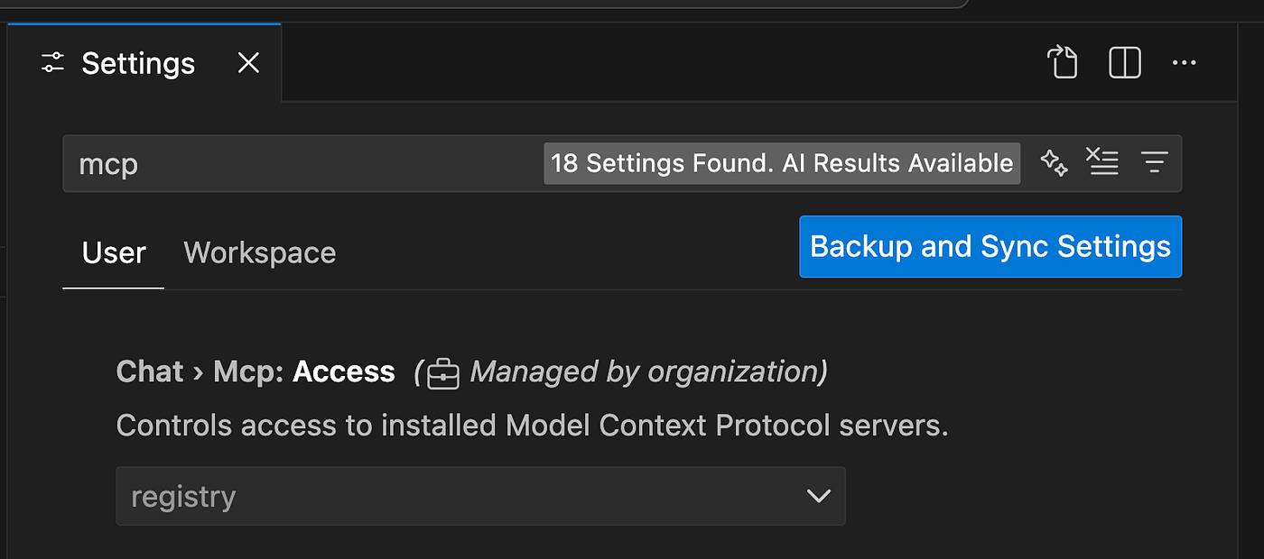Select a value from the registry combo box

click(480, 496)
